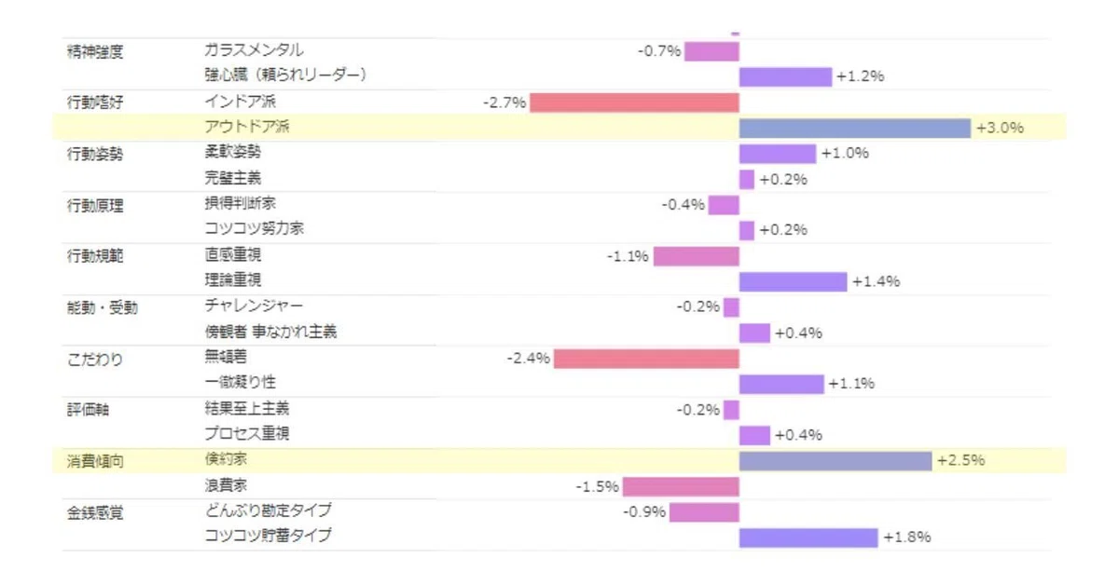Click the 浪費家 -1.5% bar
The width and height of the screenshot is (1119, 585).
(x=681, y=486)
